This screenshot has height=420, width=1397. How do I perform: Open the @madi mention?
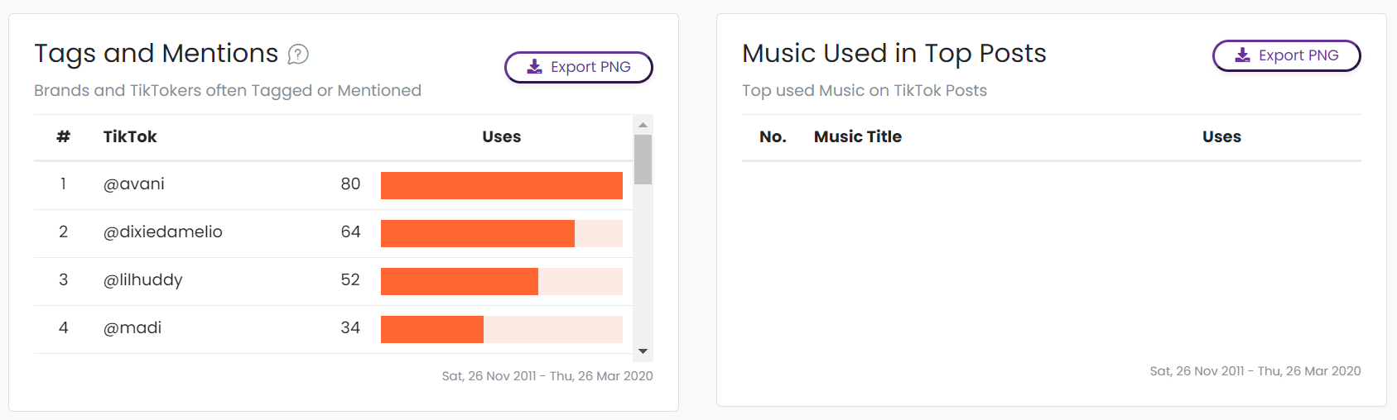coord(132,328)
